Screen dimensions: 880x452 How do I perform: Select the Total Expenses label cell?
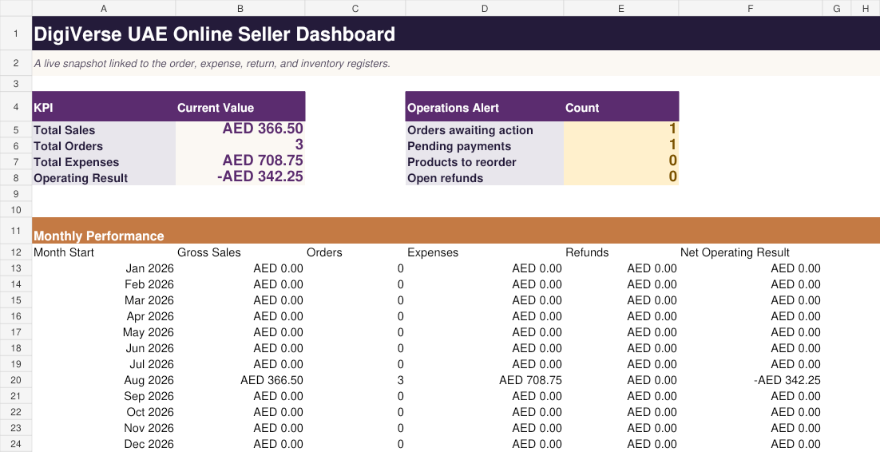point(104,161)
